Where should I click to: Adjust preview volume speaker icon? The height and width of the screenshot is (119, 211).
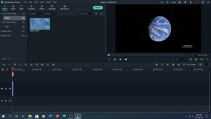tap(201, 59)
